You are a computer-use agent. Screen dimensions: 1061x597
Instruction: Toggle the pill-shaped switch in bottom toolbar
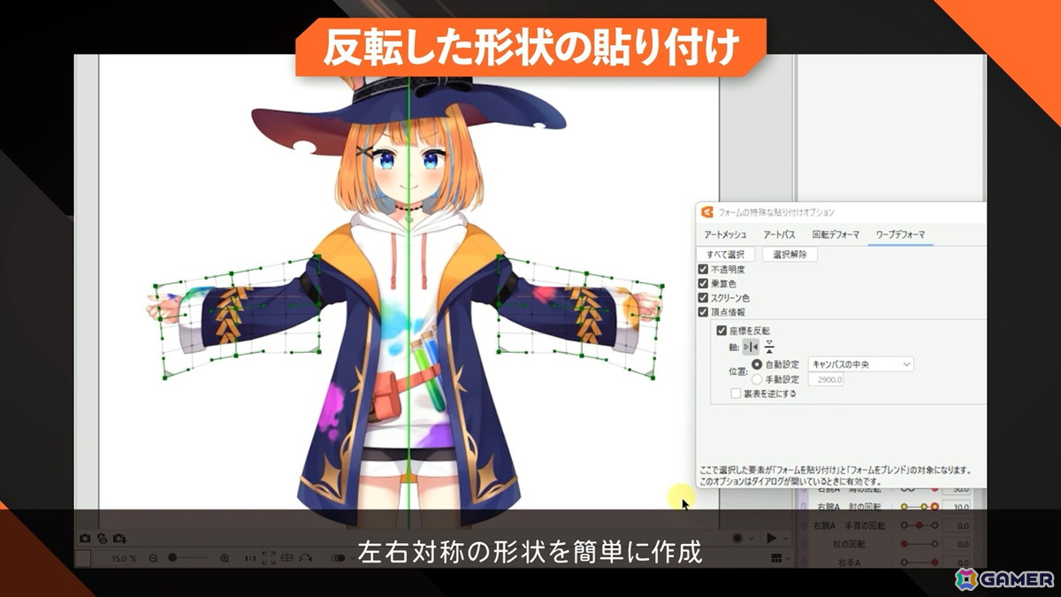[338, 558]
